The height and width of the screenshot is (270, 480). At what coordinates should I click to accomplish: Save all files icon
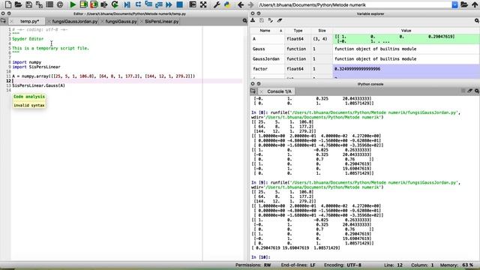pos(39,4)
